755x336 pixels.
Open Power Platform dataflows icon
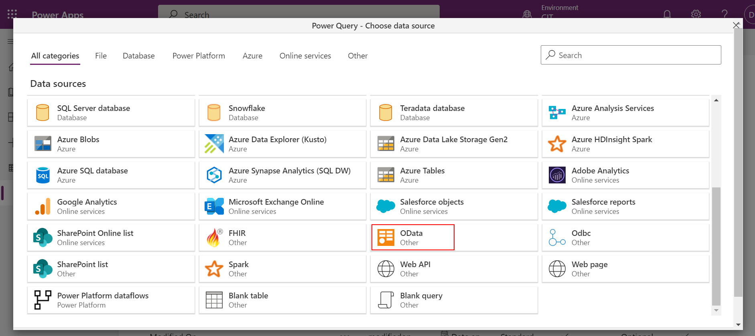click(x=43, y=300)
